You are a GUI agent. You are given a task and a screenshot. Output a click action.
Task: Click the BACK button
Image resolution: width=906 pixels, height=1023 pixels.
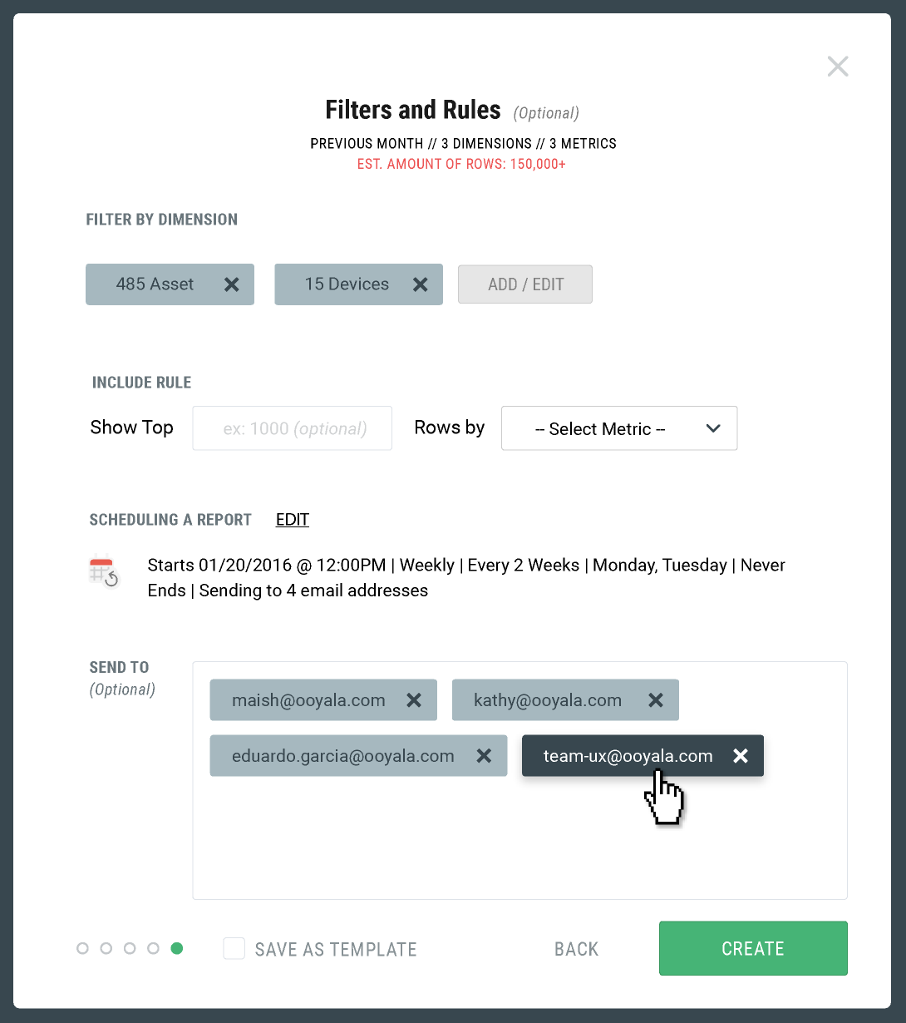tap(576, 948)
